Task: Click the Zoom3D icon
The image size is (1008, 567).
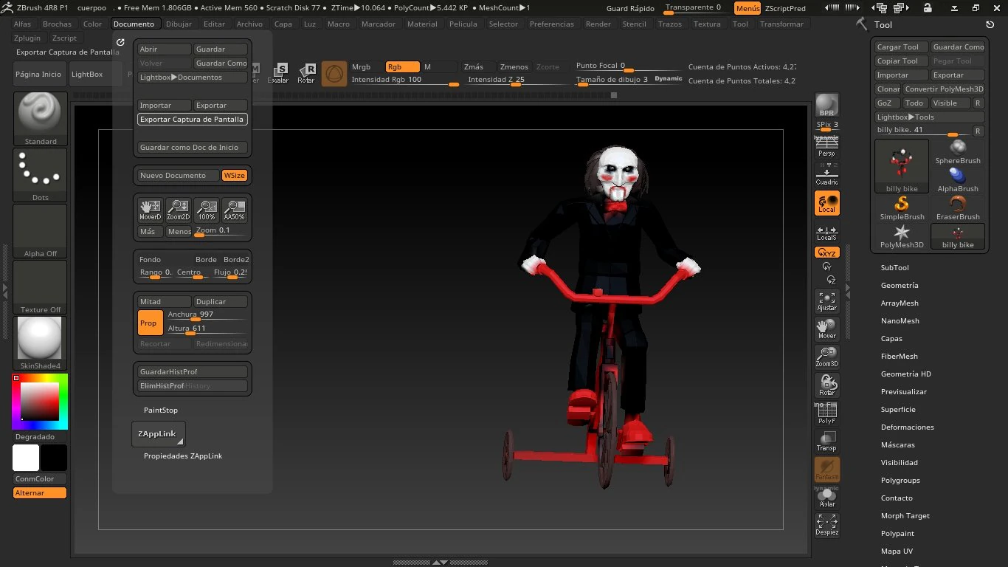Action: 827,357
